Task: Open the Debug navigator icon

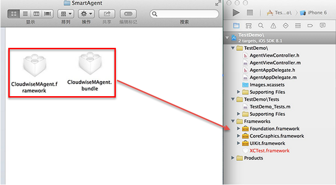Action: (x=298, y=26)
